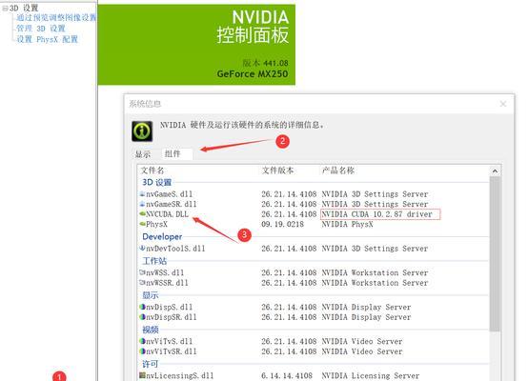
Task: Select the nvDispS.dll file name
Action: coord(169,307)
